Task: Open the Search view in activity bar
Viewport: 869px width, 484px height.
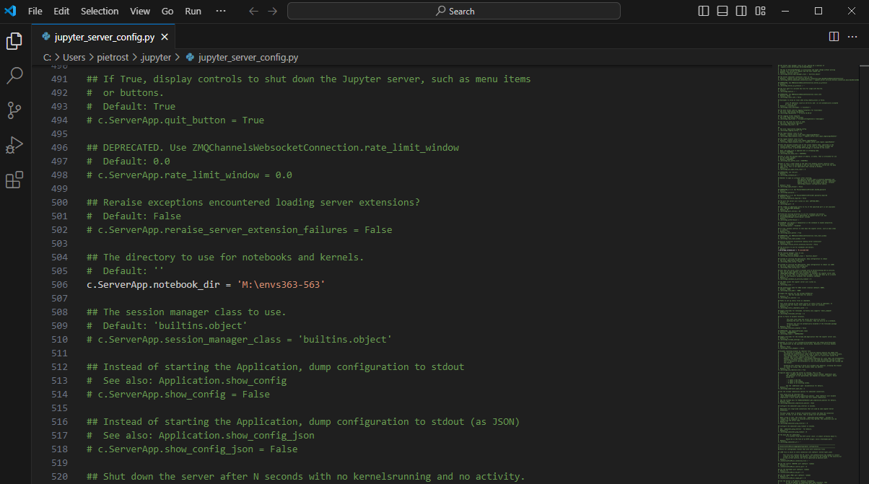Action: tap(14, 75)
